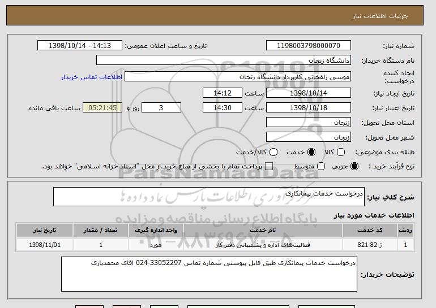Click the delivery city field زنجان
Screen dimensions: 436x308
309,137
